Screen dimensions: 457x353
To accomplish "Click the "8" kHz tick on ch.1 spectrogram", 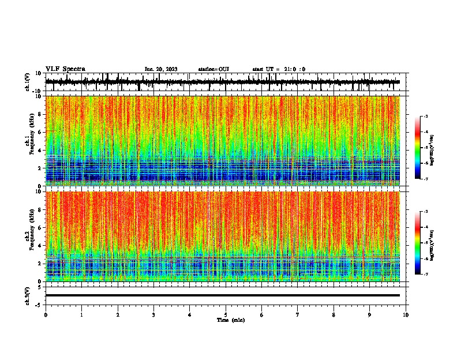I will (40, 114).
